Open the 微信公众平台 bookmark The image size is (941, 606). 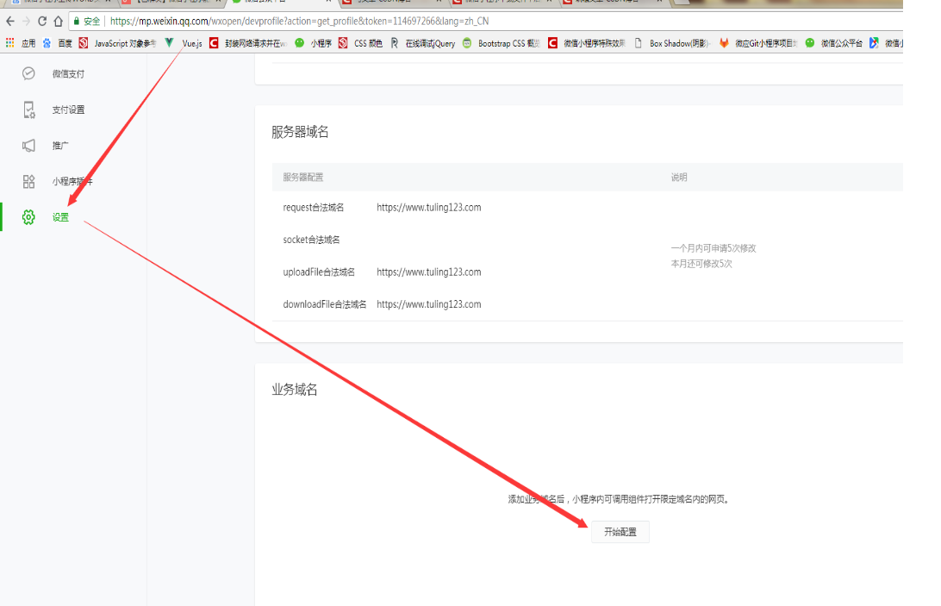(x=833, y=43)
